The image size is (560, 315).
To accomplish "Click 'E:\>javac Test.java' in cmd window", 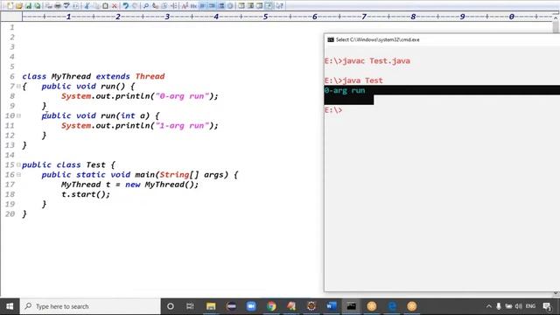I will [367, 61].
